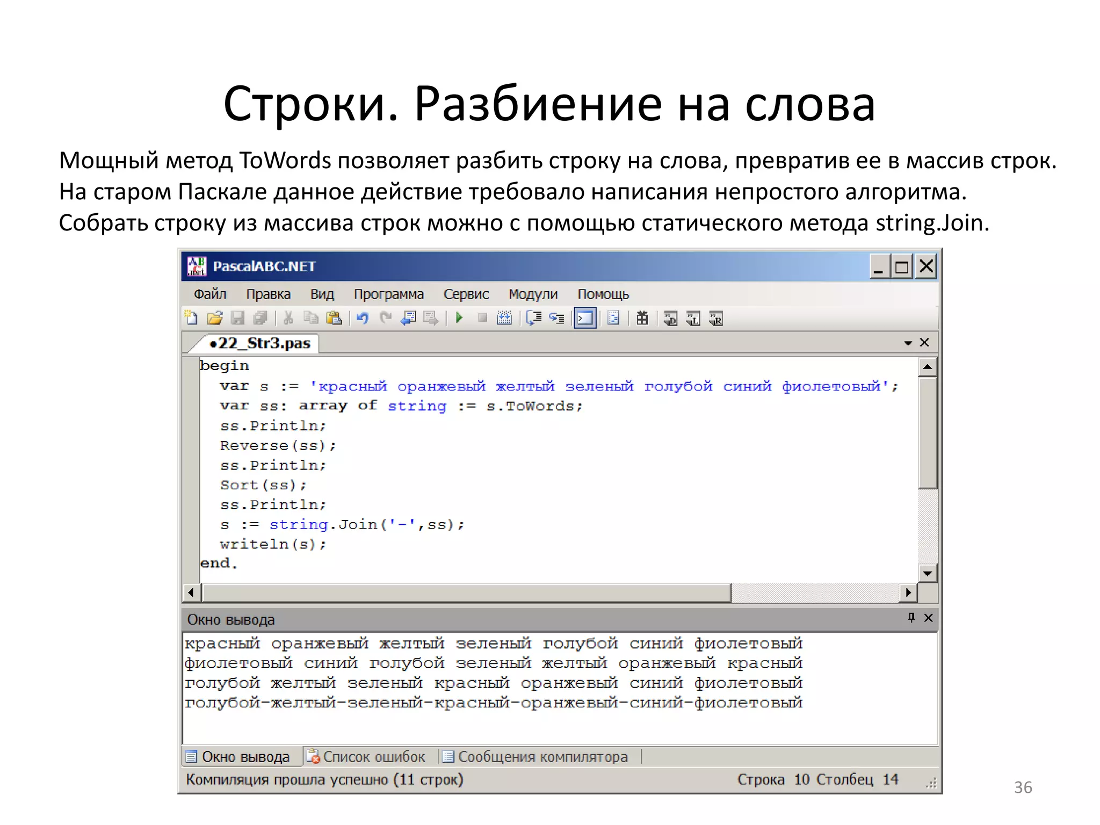
Task: Click the editor horizontal scrollbar thumb
Action: click(x=466, y=592)
